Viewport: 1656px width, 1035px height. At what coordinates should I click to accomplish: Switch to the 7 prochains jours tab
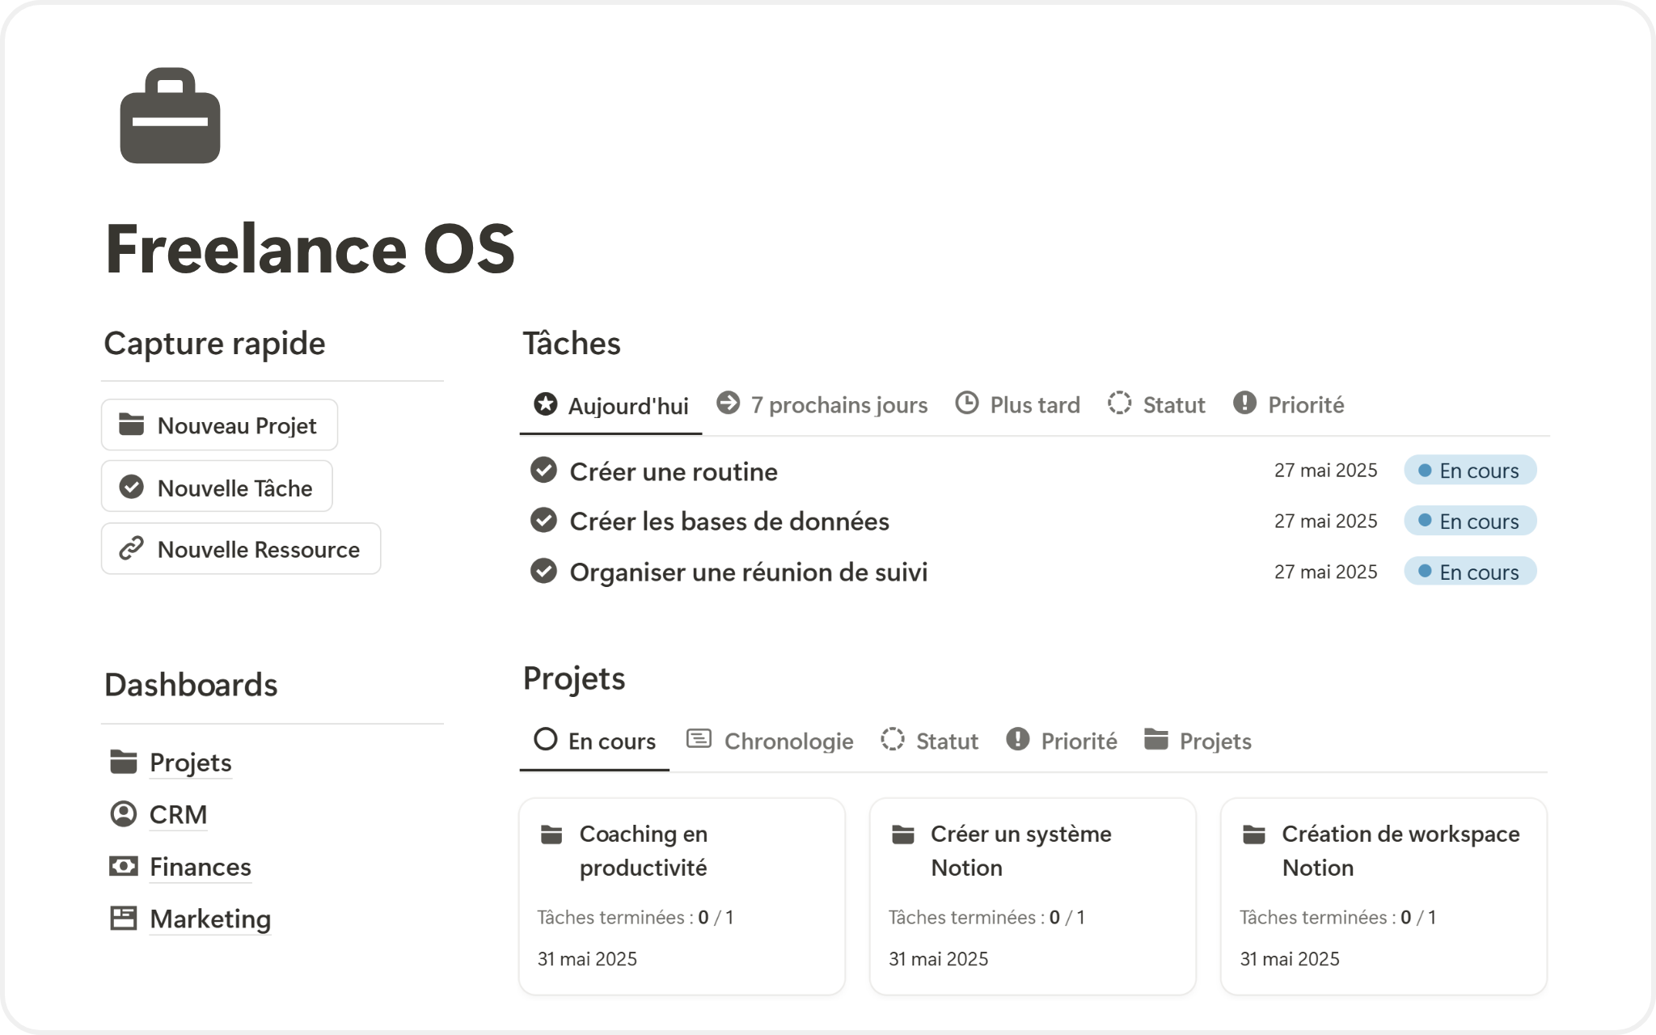822,404
